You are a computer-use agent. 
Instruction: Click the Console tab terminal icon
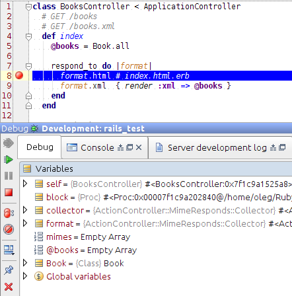pos(72,147)
